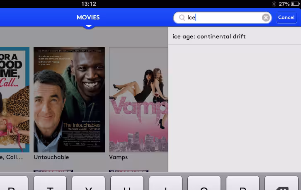Click the magnifying glass search icon
The image size is (301, 190).
[182, 18]
